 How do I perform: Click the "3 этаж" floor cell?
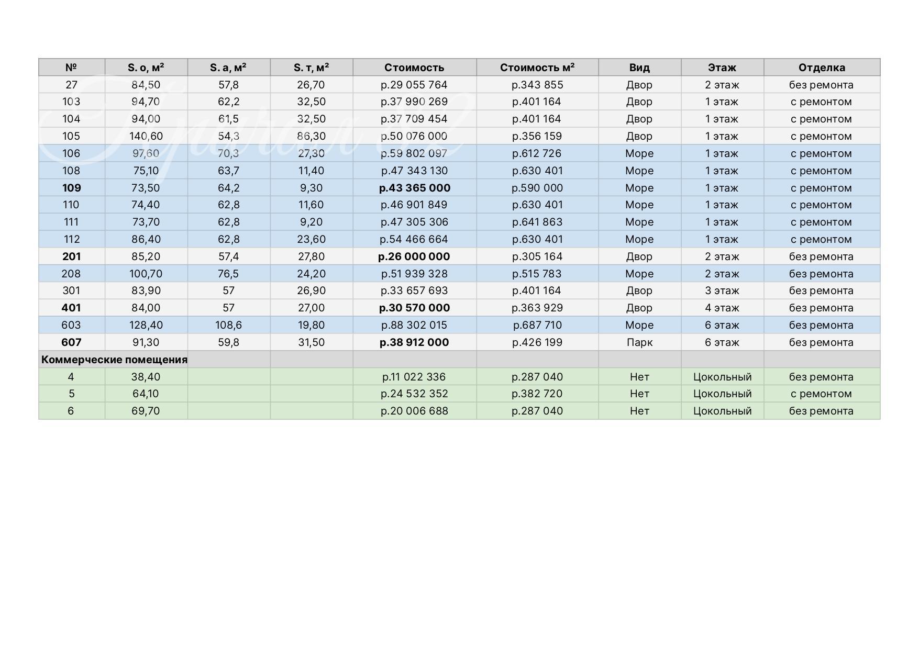coord(722,290)
